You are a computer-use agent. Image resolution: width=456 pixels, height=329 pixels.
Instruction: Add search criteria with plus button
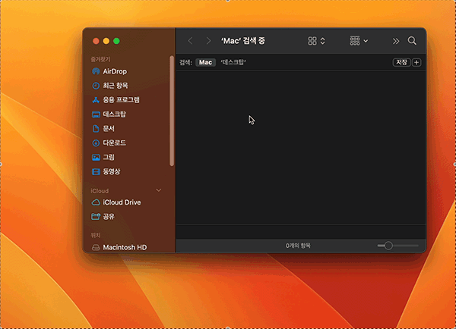point(416,62)
